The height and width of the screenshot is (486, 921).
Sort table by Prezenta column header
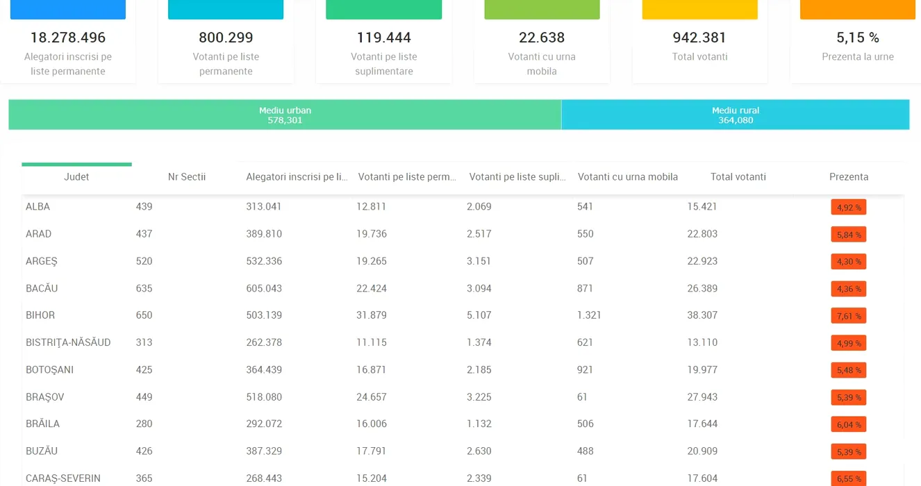(848, 177)
